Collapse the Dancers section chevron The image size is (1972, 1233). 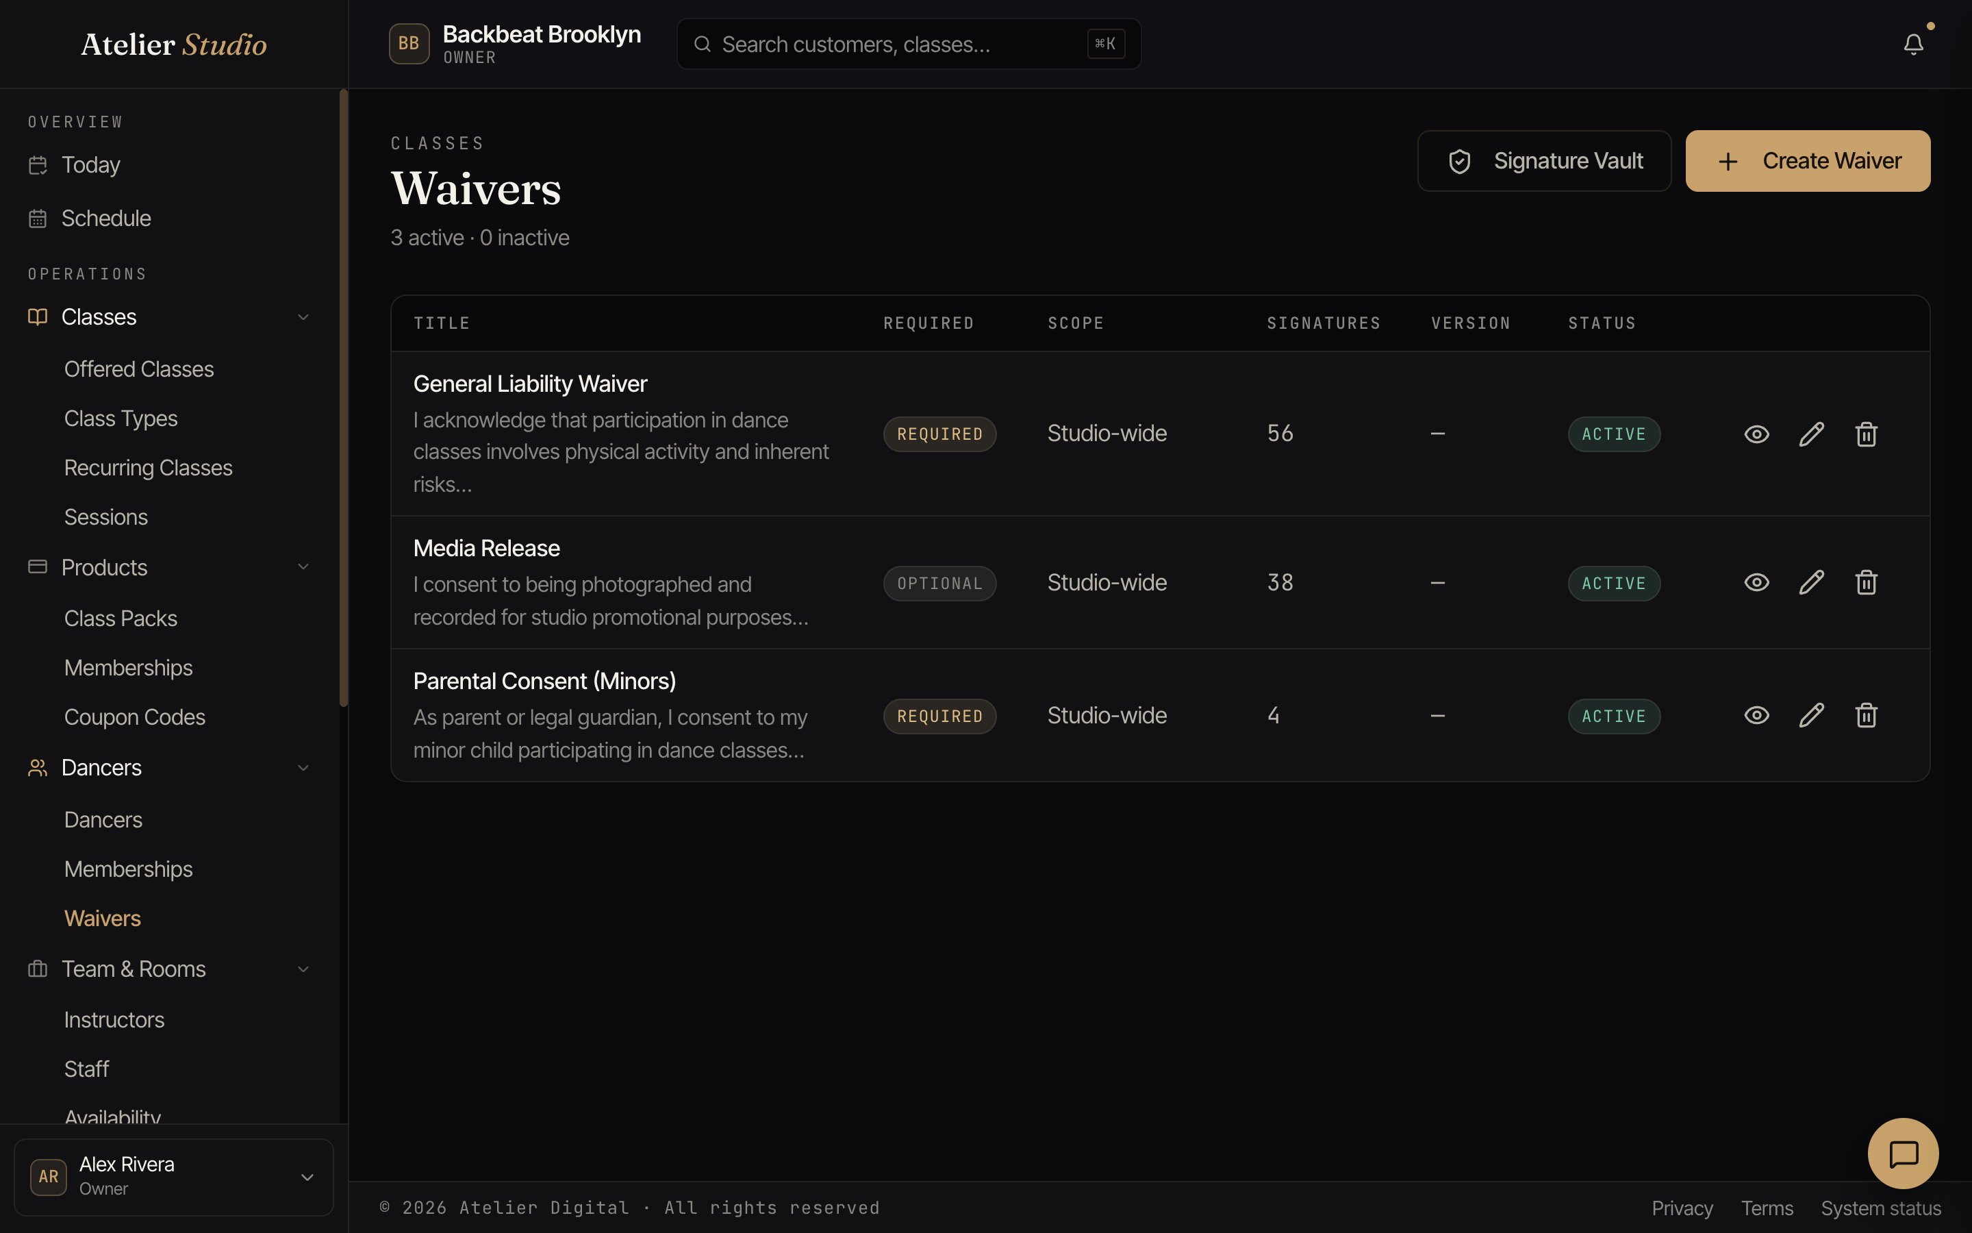click(x=303, y=768)
